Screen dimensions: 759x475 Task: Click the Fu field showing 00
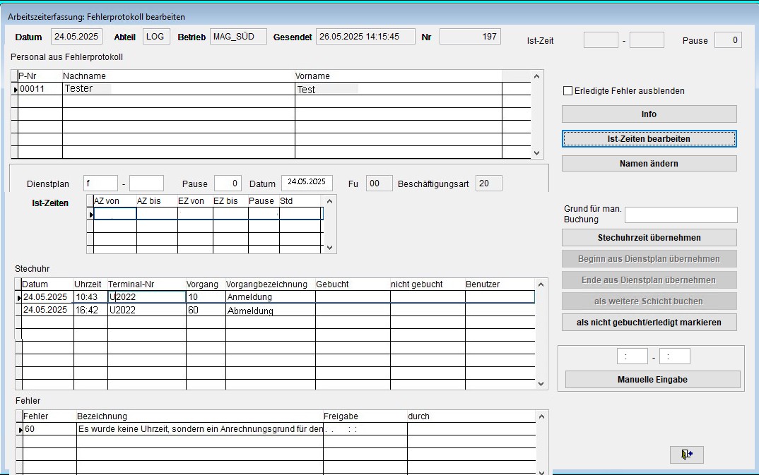379,184
